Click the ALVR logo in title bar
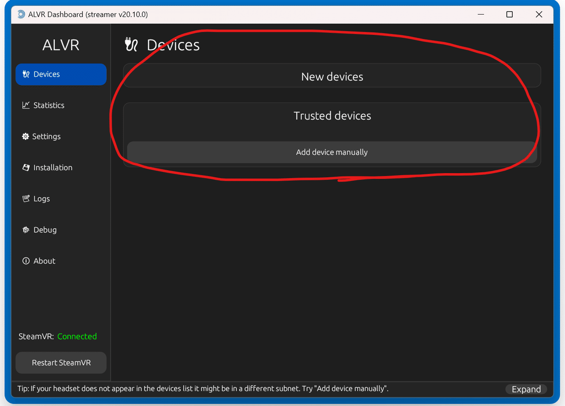The width and height of the screenshot is (565, 406). coord(21,14)
